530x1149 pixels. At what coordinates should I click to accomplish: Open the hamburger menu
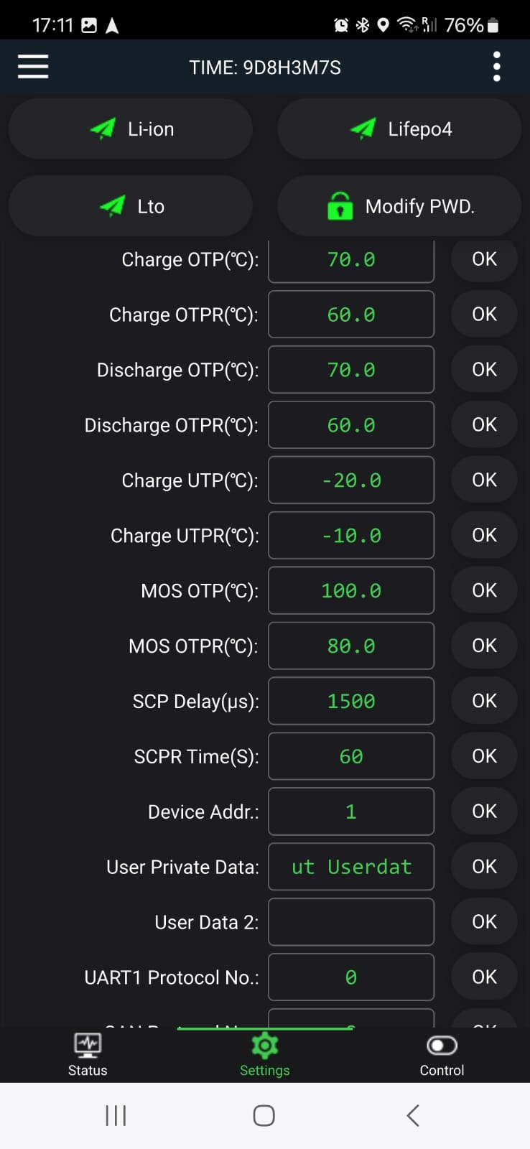pos(33,67)
